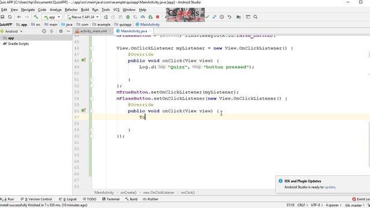Click the Attach Debugger icon

(150, 17)
